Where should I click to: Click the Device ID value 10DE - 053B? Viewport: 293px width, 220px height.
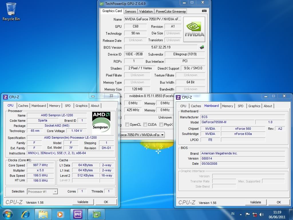134,54
